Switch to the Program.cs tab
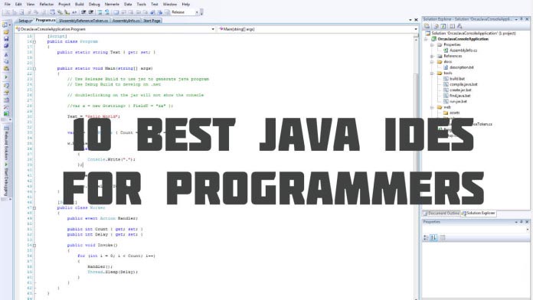This screenshot has height=300, width=533. coord(45,21)
